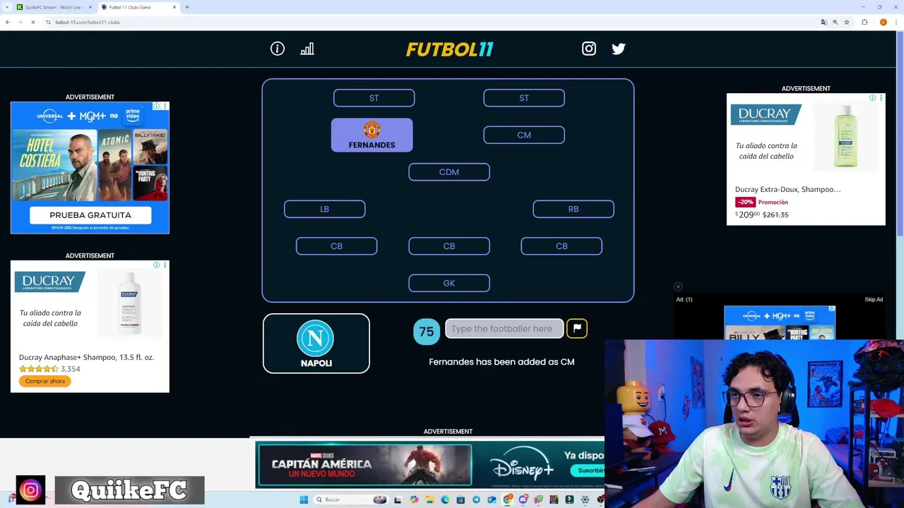Select the center CB slot
The height and width of the screenshot is (508, 904).
(x=449, y=246)
